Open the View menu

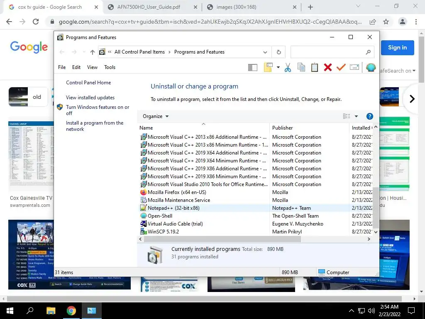click(92, 67)
